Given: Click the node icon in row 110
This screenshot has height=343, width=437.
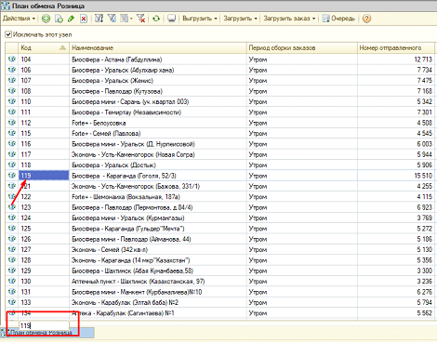Looking at the screenshot, I should (12, 101).
